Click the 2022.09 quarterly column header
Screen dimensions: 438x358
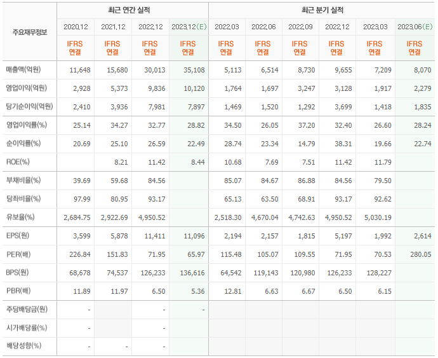pos(300,27)
